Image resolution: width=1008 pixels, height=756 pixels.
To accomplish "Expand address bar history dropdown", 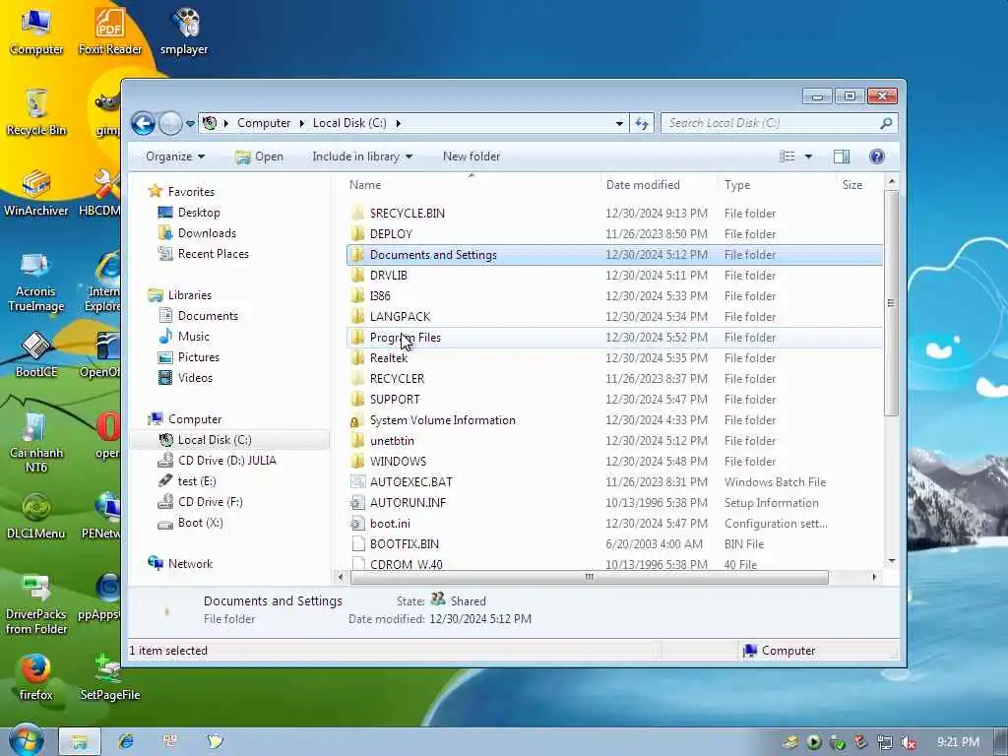I will coord(619,123).
